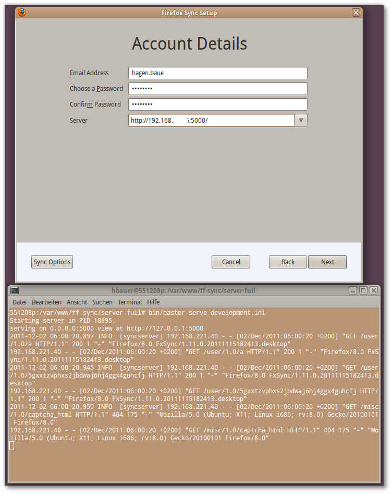This screenshot has width=392, height=494.
Task: Open Sync Options
Action: (x=52, y=262)
